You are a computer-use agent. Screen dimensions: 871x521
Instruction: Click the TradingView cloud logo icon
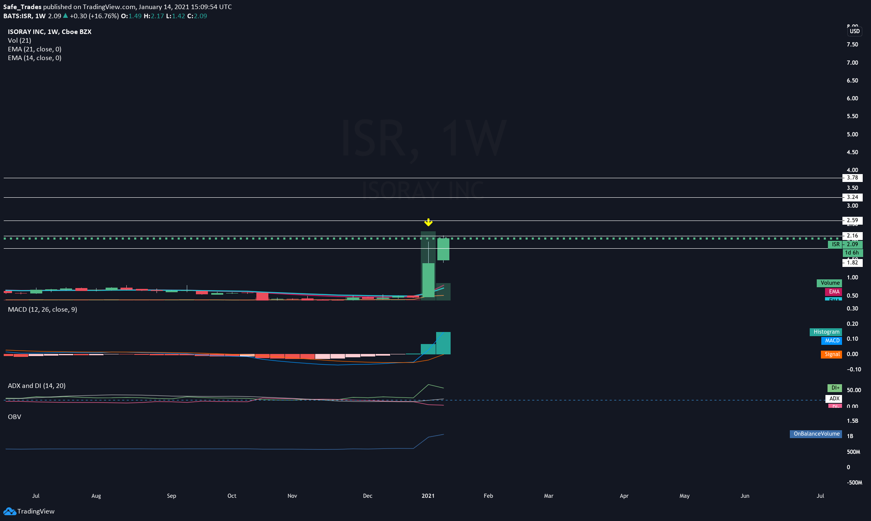coord(10,511)
